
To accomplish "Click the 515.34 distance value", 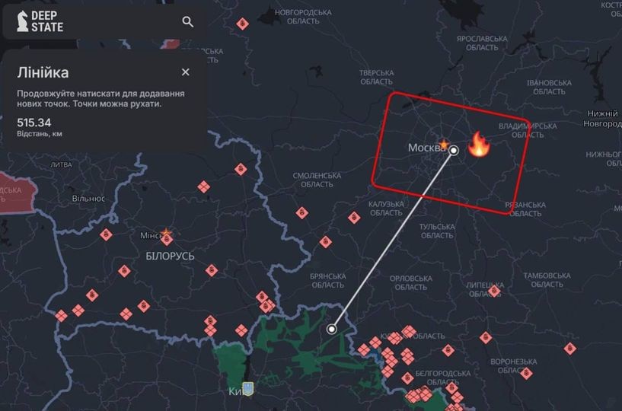I will click(34, 123).
